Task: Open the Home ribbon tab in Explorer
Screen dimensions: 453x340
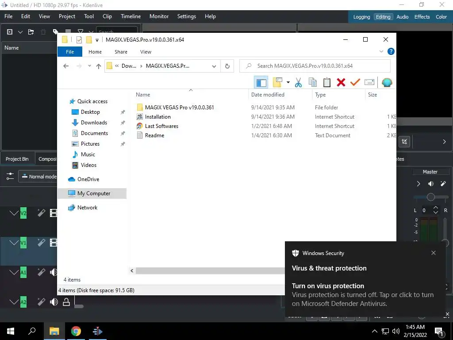Action: (95, 52)
